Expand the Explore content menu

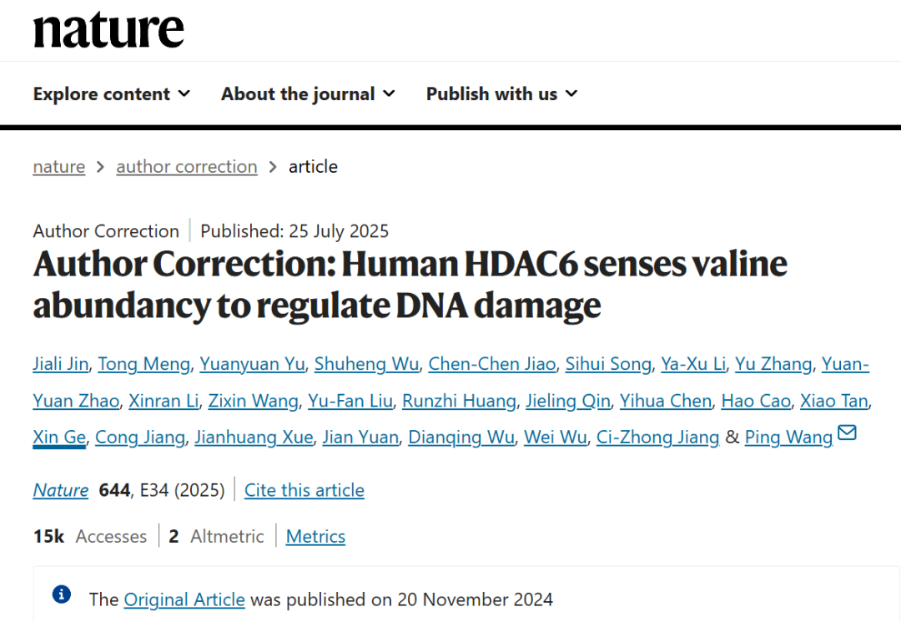[112, 94]
